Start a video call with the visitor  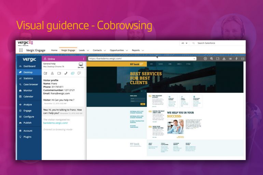tap(59, 73)
